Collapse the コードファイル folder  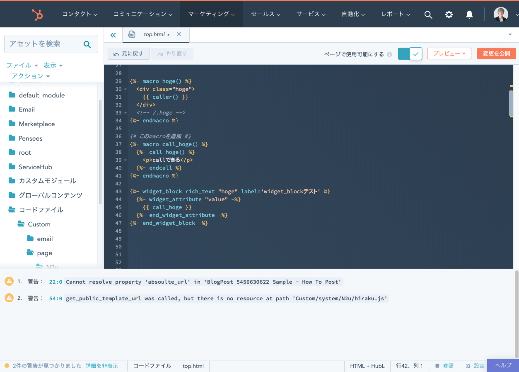pyautogui.click(x=12, y=210)
